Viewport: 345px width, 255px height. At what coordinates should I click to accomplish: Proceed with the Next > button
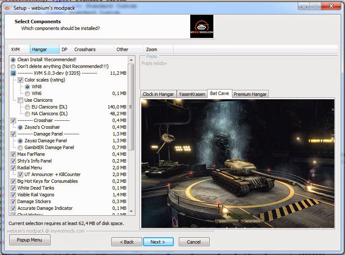pos(158,242)
